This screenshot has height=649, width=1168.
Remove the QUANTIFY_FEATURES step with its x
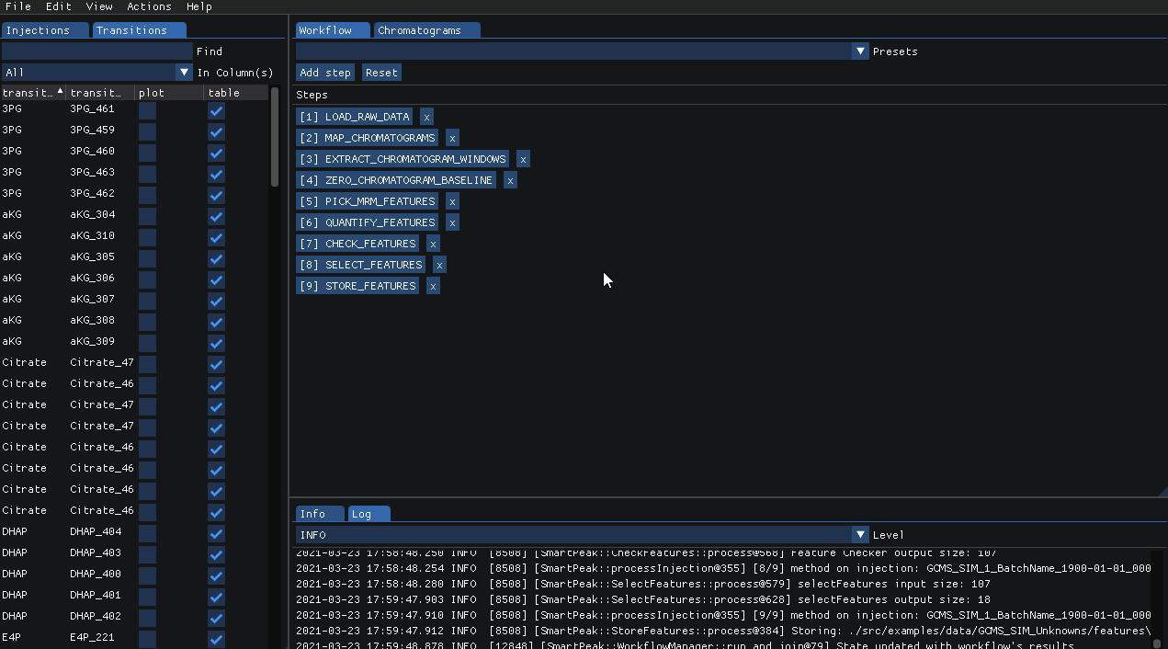coord(452,222)
